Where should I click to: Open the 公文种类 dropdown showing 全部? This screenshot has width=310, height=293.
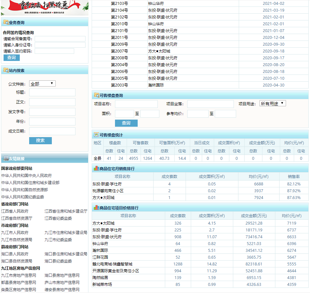(x=42, y=84)
